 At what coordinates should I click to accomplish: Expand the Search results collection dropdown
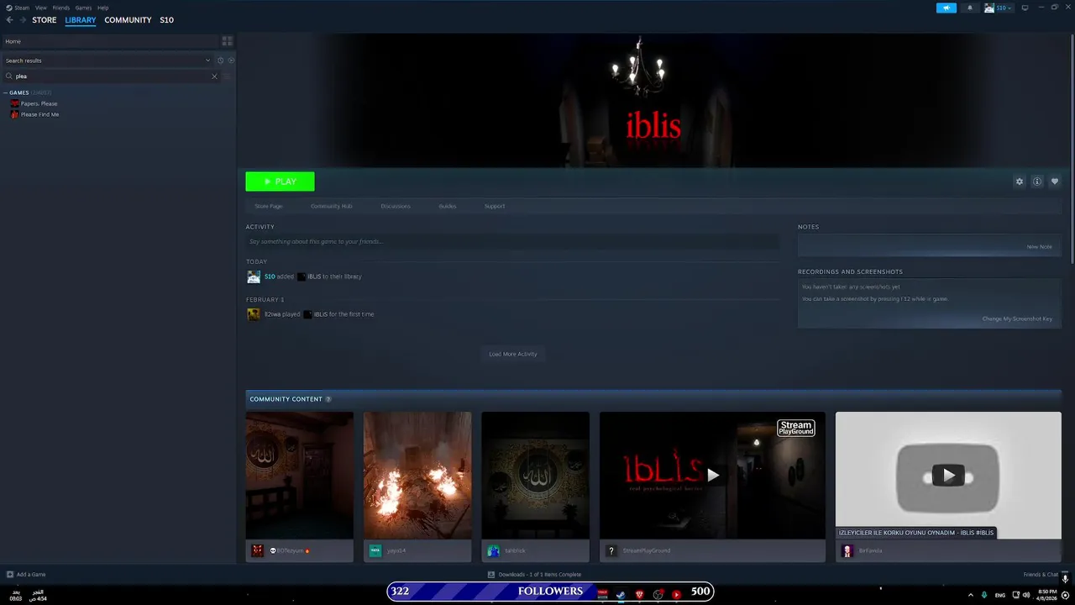pos(107,60)
